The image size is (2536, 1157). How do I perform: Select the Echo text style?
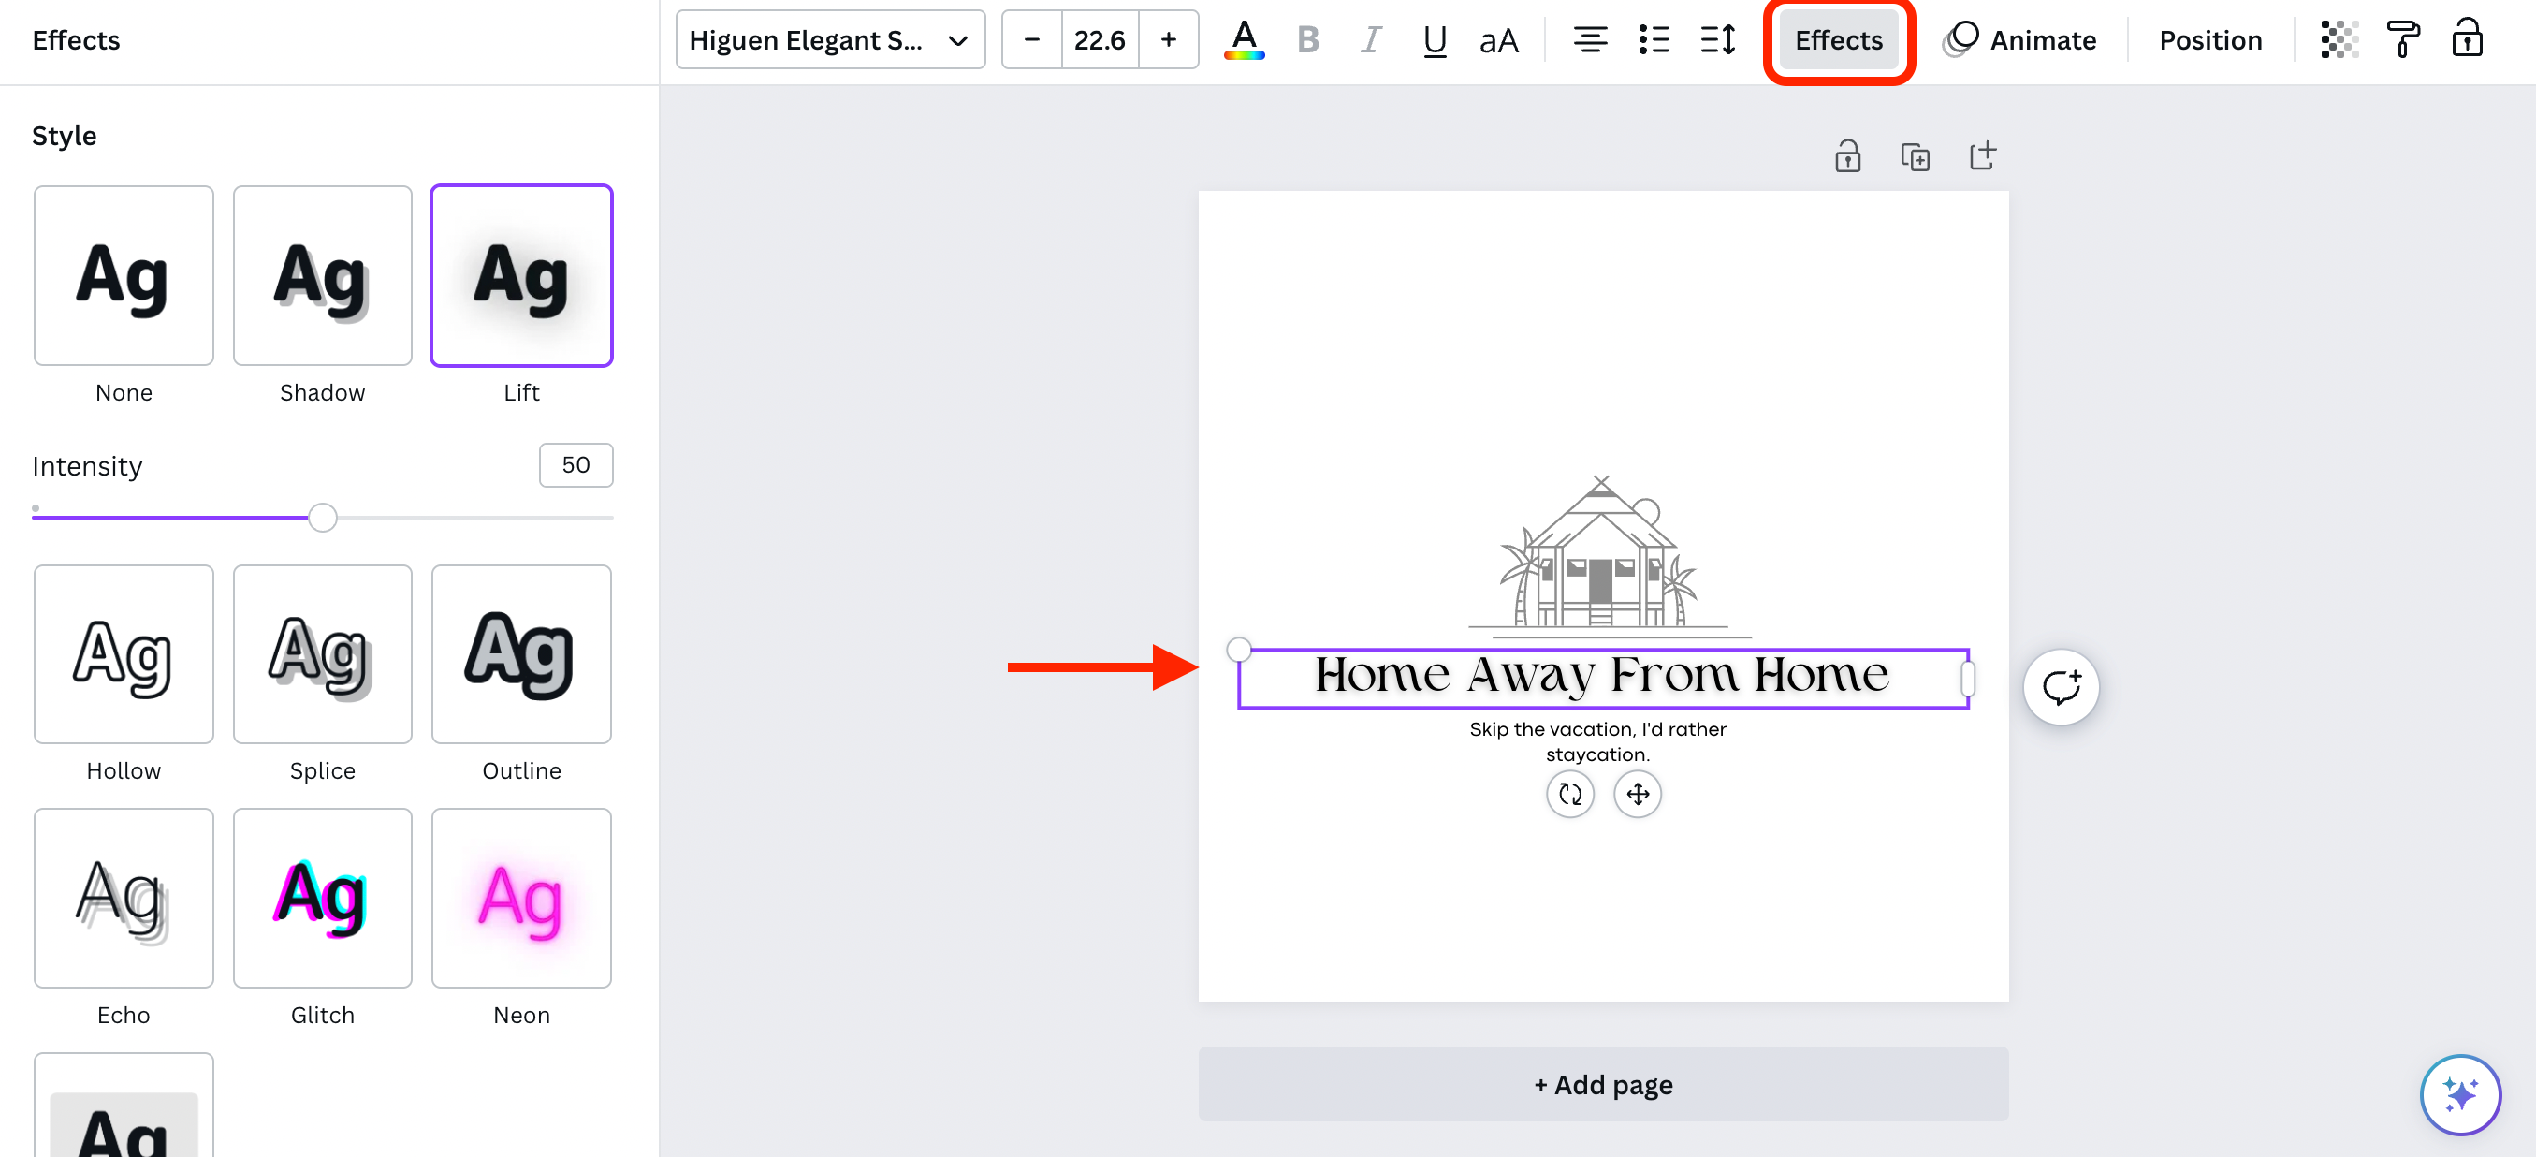(124, 898)
